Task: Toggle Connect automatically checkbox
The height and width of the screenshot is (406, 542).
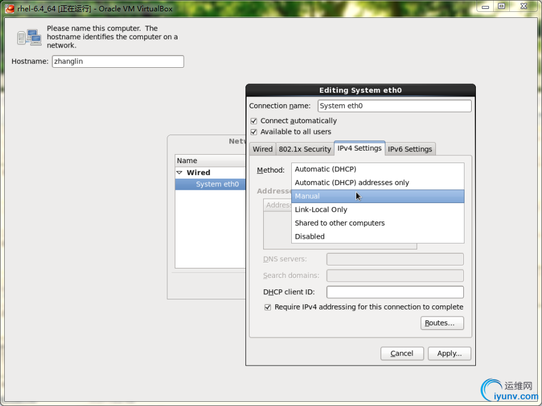Action: 254,121
